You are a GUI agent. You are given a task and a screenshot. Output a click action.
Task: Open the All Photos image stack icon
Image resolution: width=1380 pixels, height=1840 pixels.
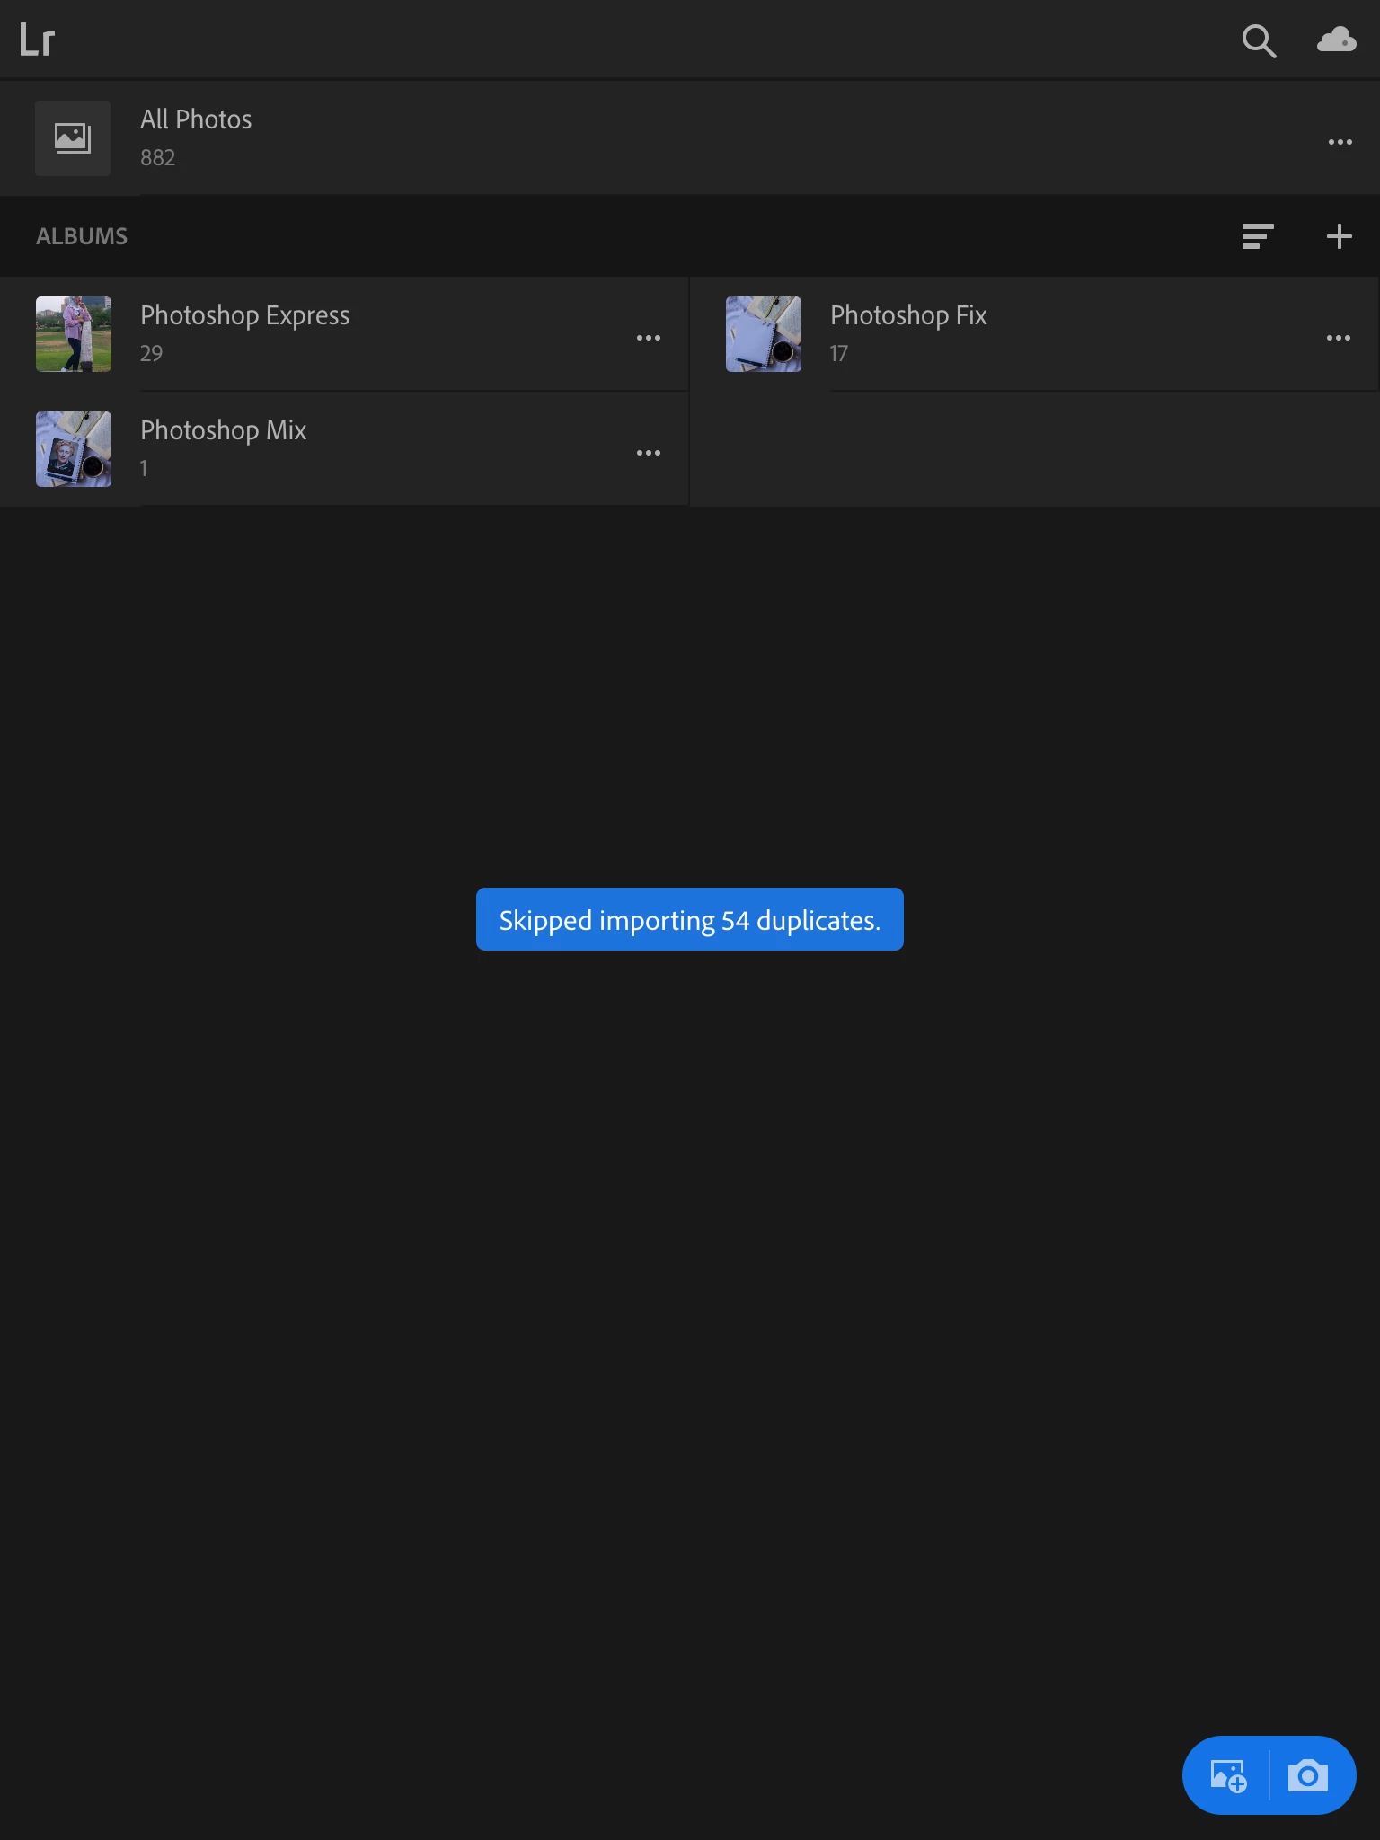click(x=73, y=137)
